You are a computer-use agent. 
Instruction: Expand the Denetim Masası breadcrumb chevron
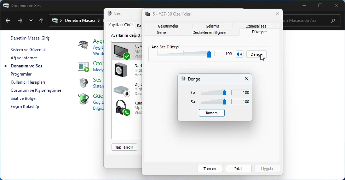point(99,20)
